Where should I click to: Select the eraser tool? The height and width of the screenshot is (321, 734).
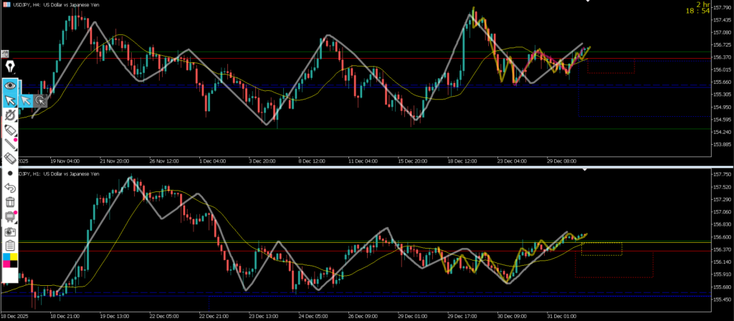click(10, 158)
